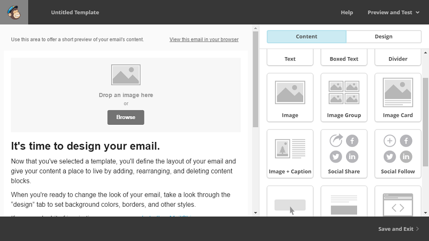The height and width of the screenshot is (241, 429).
Task: Click the paragraph starting 'When you're ready to change'
Action: [x=121, y=200]
